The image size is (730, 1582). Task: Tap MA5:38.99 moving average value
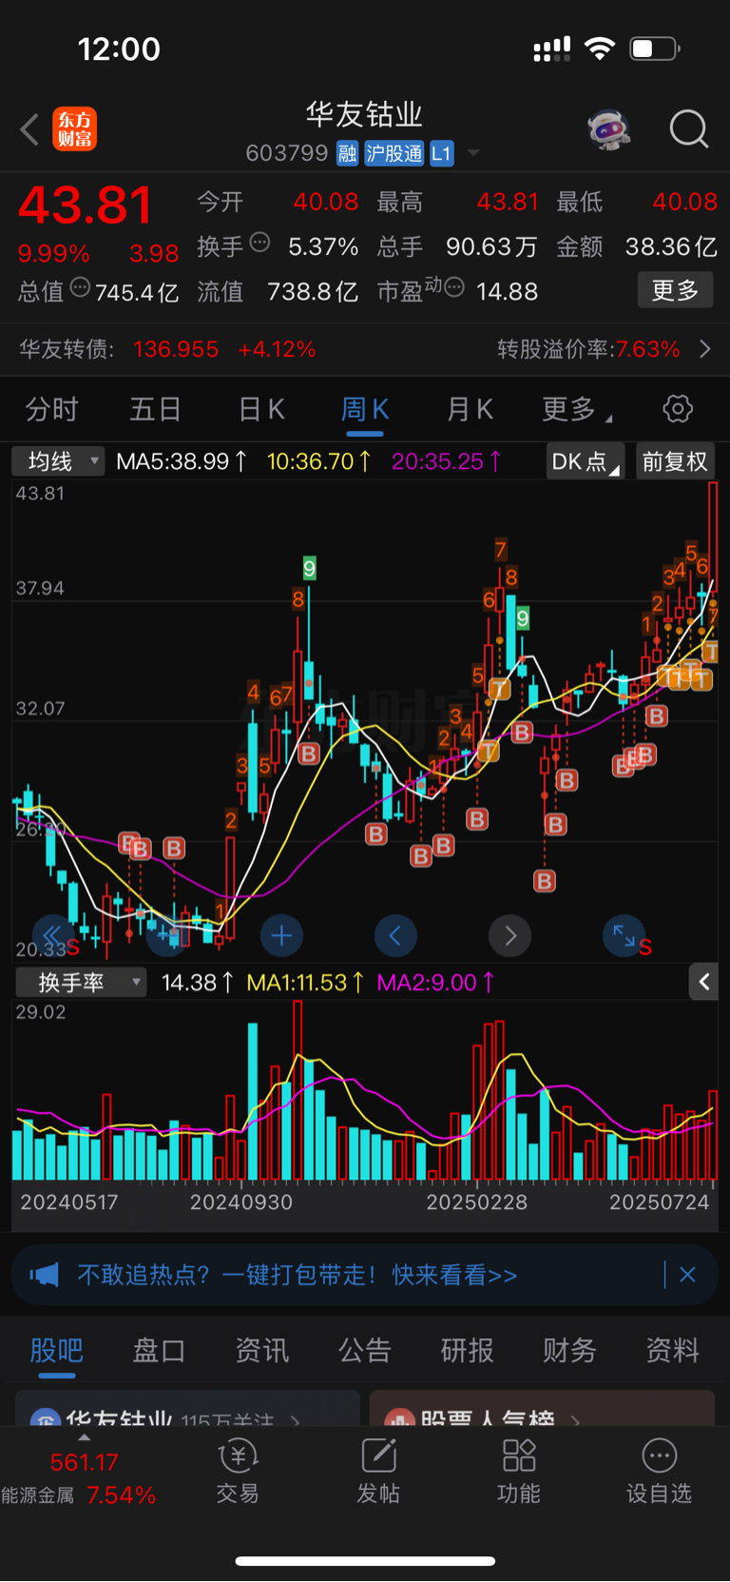tap(182, 461)
